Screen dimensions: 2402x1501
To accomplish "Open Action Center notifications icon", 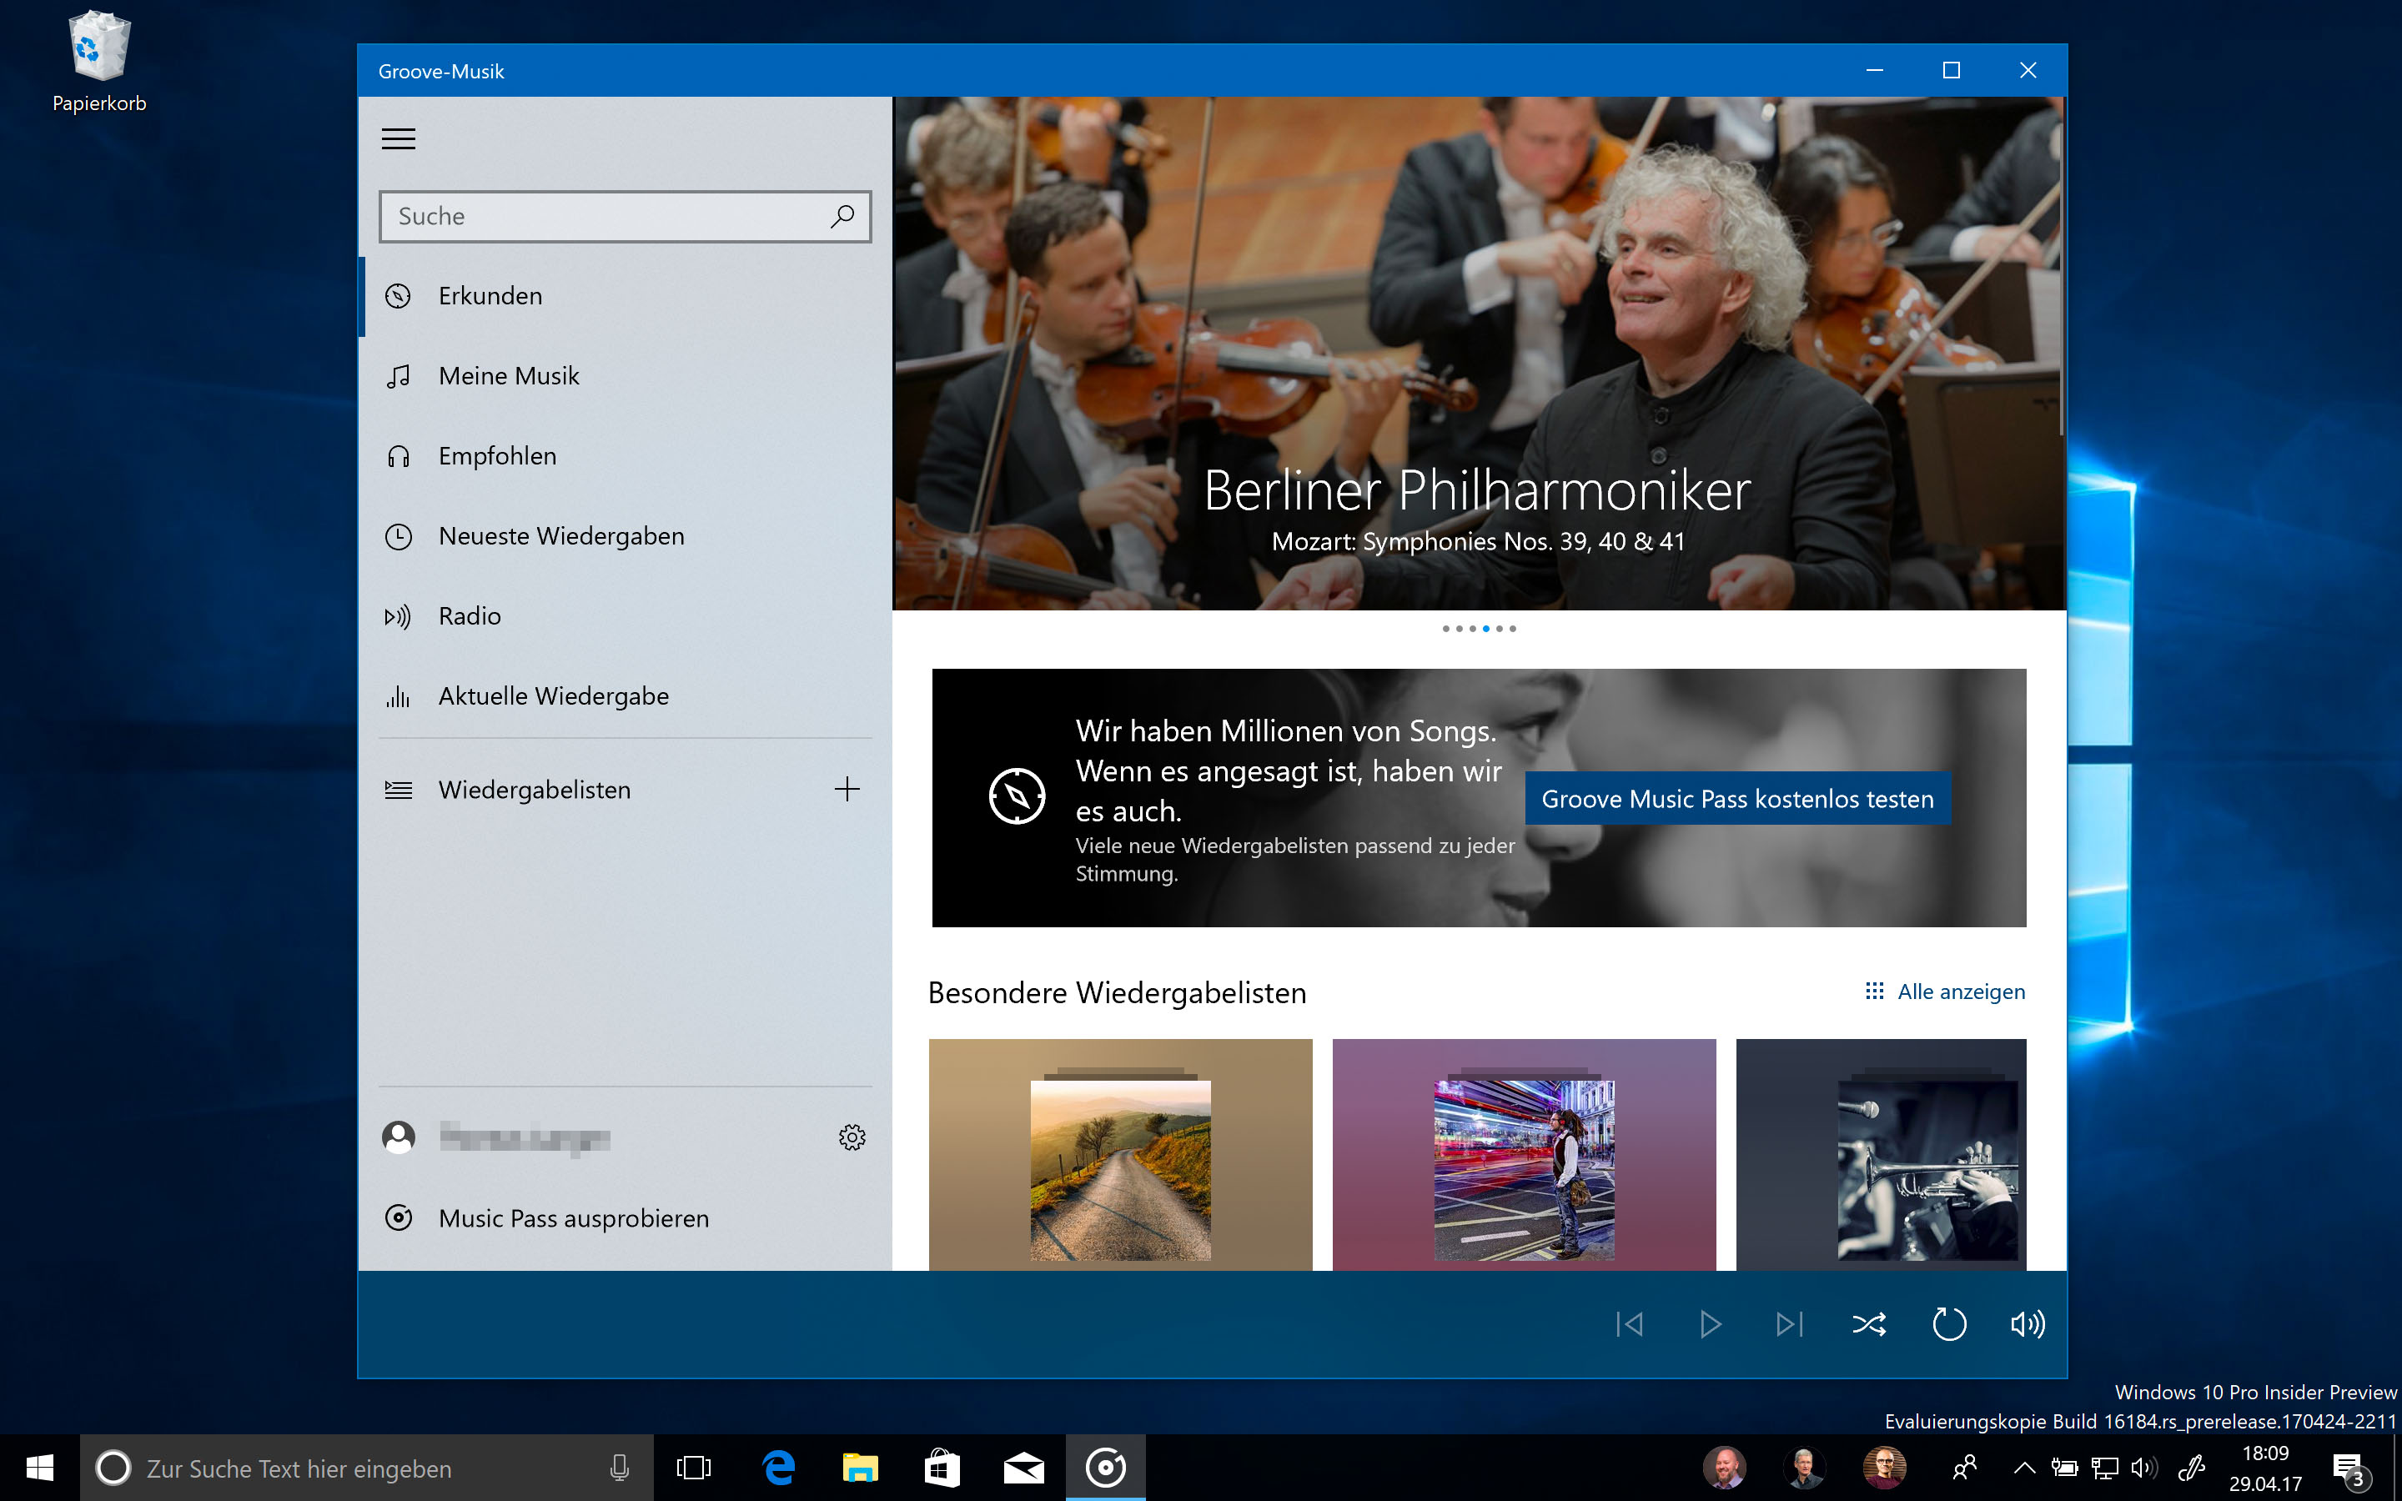I will [2349, 1468].
